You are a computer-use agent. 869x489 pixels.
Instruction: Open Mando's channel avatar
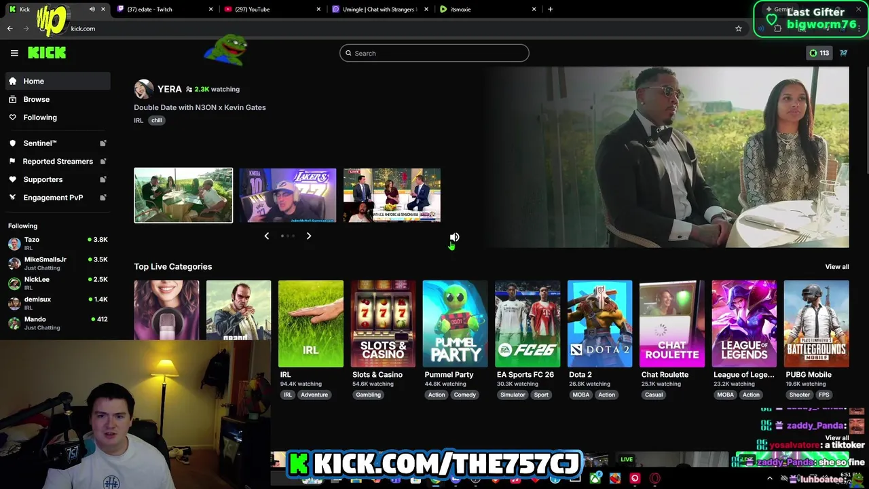click(14, 323)
